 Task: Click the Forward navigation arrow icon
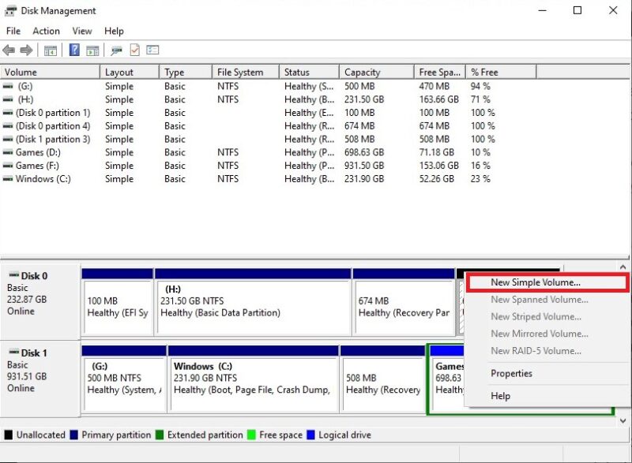(26, 50)
